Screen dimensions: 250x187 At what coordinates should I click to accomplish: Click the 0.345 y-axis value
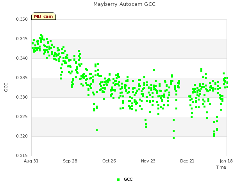pyautogui.click(x=22, y=39)
